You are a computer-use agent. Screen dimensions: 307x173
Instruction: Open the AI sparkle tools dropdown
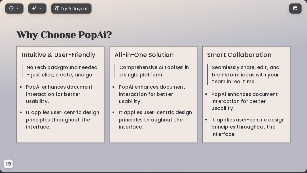pyautogui.click(x=37, y=8)
